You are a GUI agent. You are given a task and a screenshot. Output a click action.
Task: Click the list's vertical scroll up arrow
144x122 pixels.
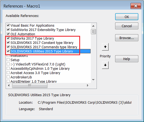coord(93,26)
